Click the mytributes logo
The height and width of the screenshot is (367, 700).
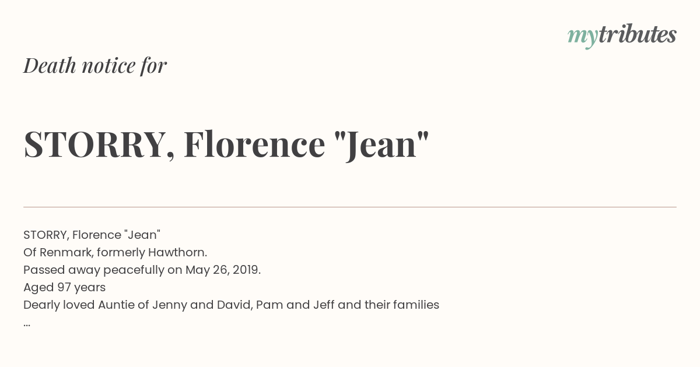[622, 36]
